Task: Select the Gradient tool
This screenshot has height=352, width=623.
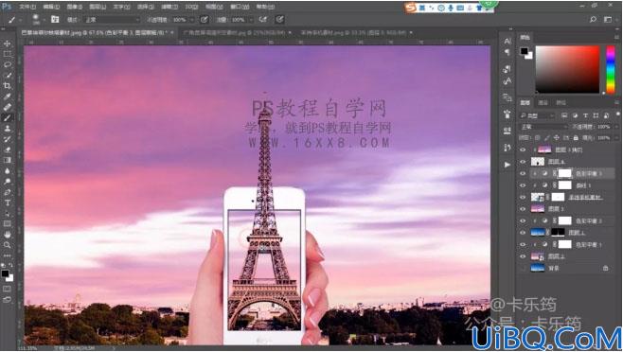Action: (x=8, y=160)
